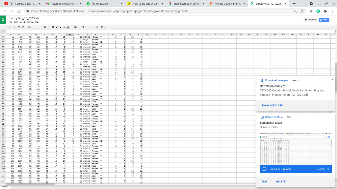Viewport: 337px width, 189px height.
Task: Click the round dropdown arrow icon beside the new tab button
Action: coord(311,4)
